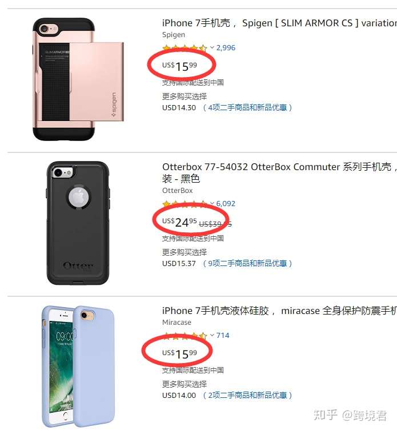Image resolution: width=397 pixels, height=431 pixels.
Task: Click the US$24.95 OtterBox price
Action: click(179, 222)
